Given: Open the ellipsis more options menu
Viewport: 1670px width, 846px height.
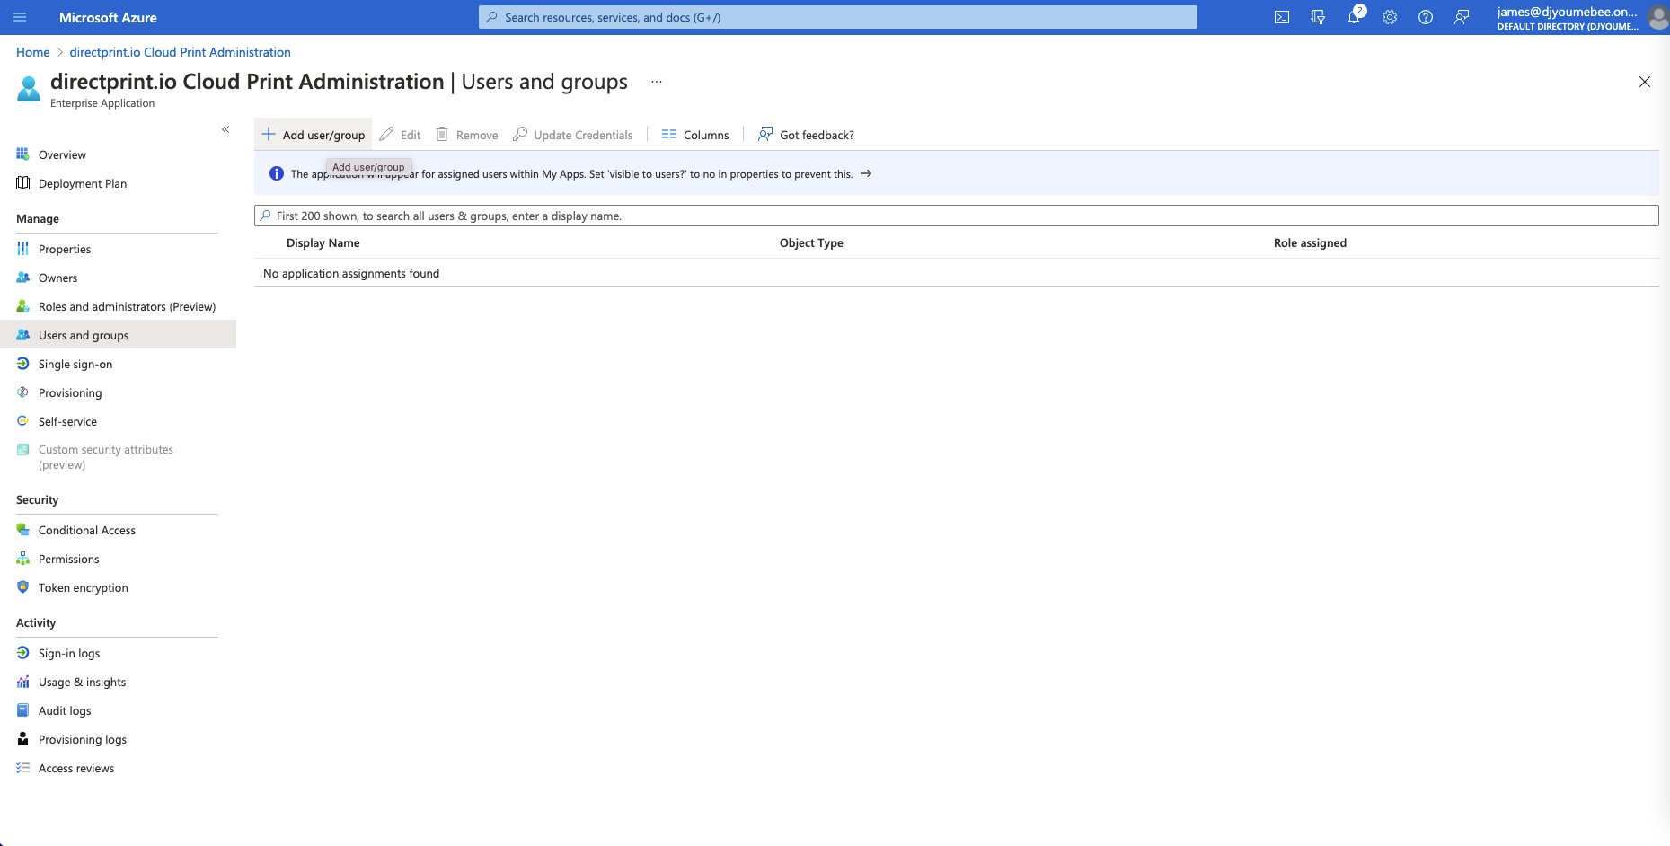Looking at the screenshot, I should click(x=657, y=82).
